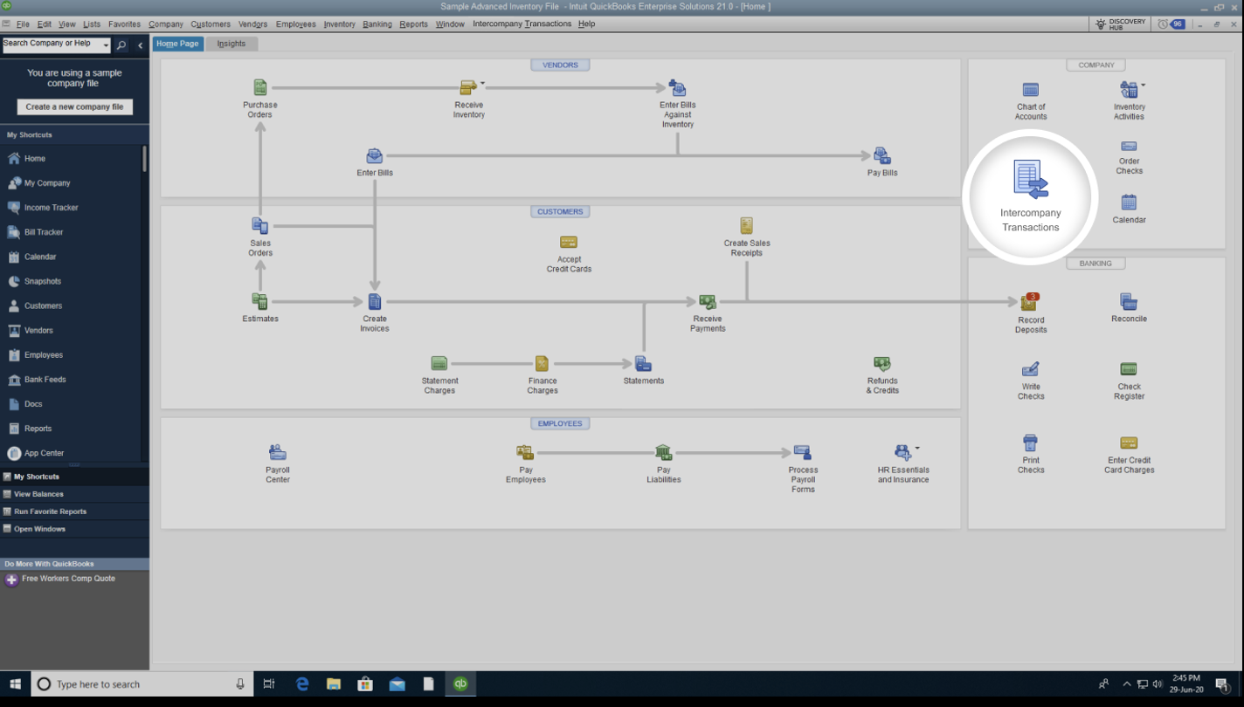1244x707 pixels.
Task: Open Sales Orders
Action: 260,226
